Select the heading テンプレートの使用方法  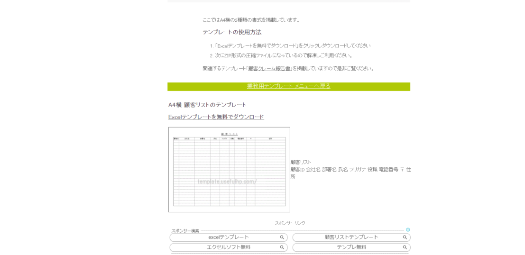click(232, 32)
